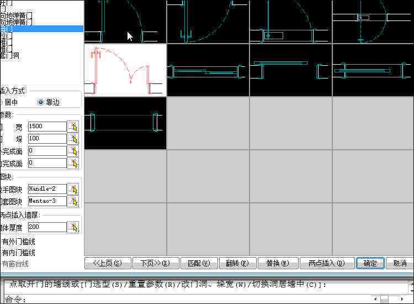Pick door width value from drawing icon
The width and height of the screenshot is (414, 304).
73,127
